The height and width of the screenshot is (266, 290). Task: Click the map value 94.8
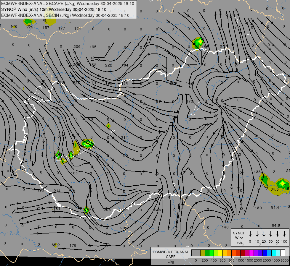click(x=276, y=226)
